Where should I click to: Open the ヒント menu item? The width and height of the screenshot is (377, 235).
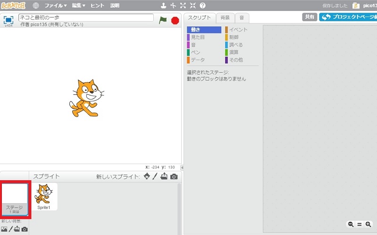click(x=97, y=5)
